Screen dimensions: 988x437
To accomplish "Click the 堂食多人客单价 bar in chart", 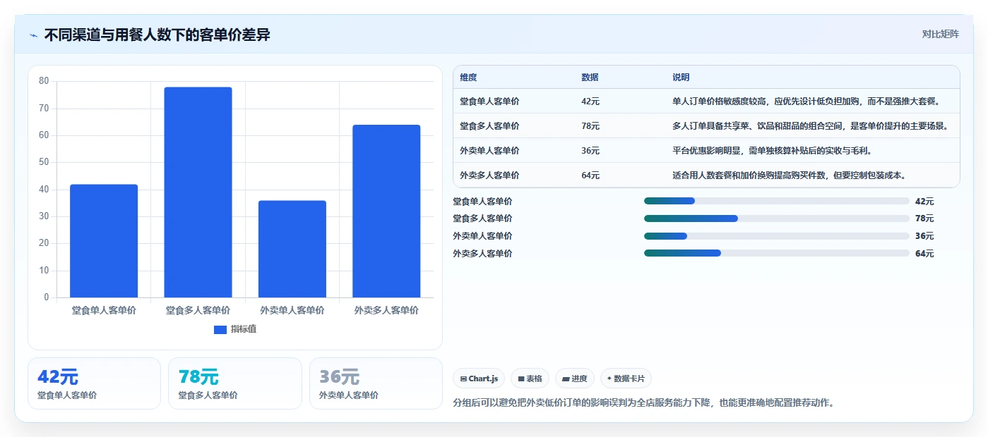I will 198,192.
